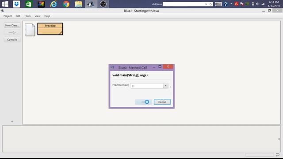Image resolution: width=283 pixels, height=159 pixels.
Task: Launch Dropbox from the taskbar
Action: (x=16, y=4)
